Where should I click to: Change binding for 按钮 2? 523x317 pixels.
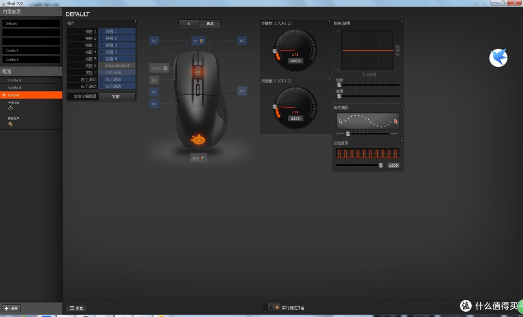click(117, 38)
